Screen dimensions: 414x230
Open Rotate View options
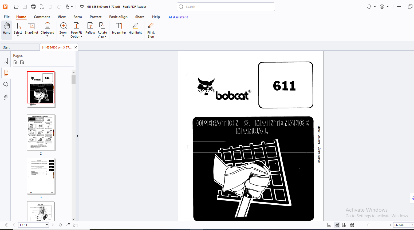(x=102, y=30)
